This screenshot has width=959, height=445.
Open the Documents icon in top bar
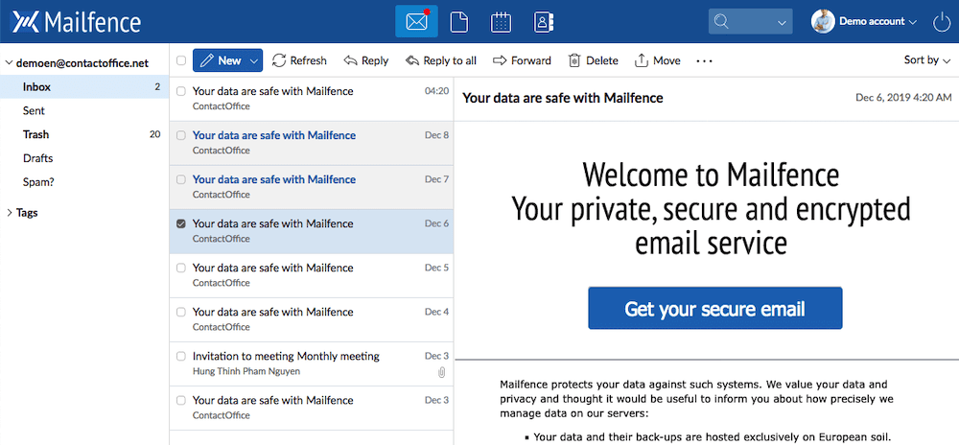click(x=458, y=21)
